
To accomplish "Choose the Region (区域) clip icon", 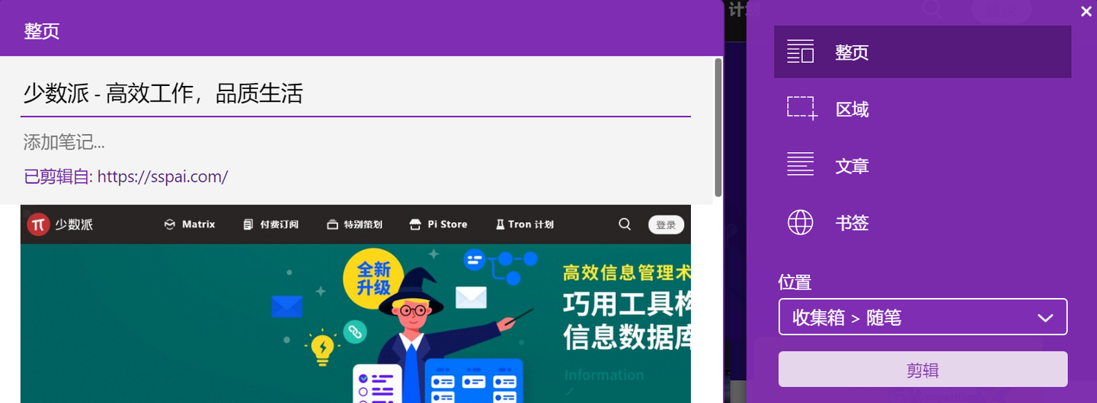I will pyautogui.click(x=801, y=109).
